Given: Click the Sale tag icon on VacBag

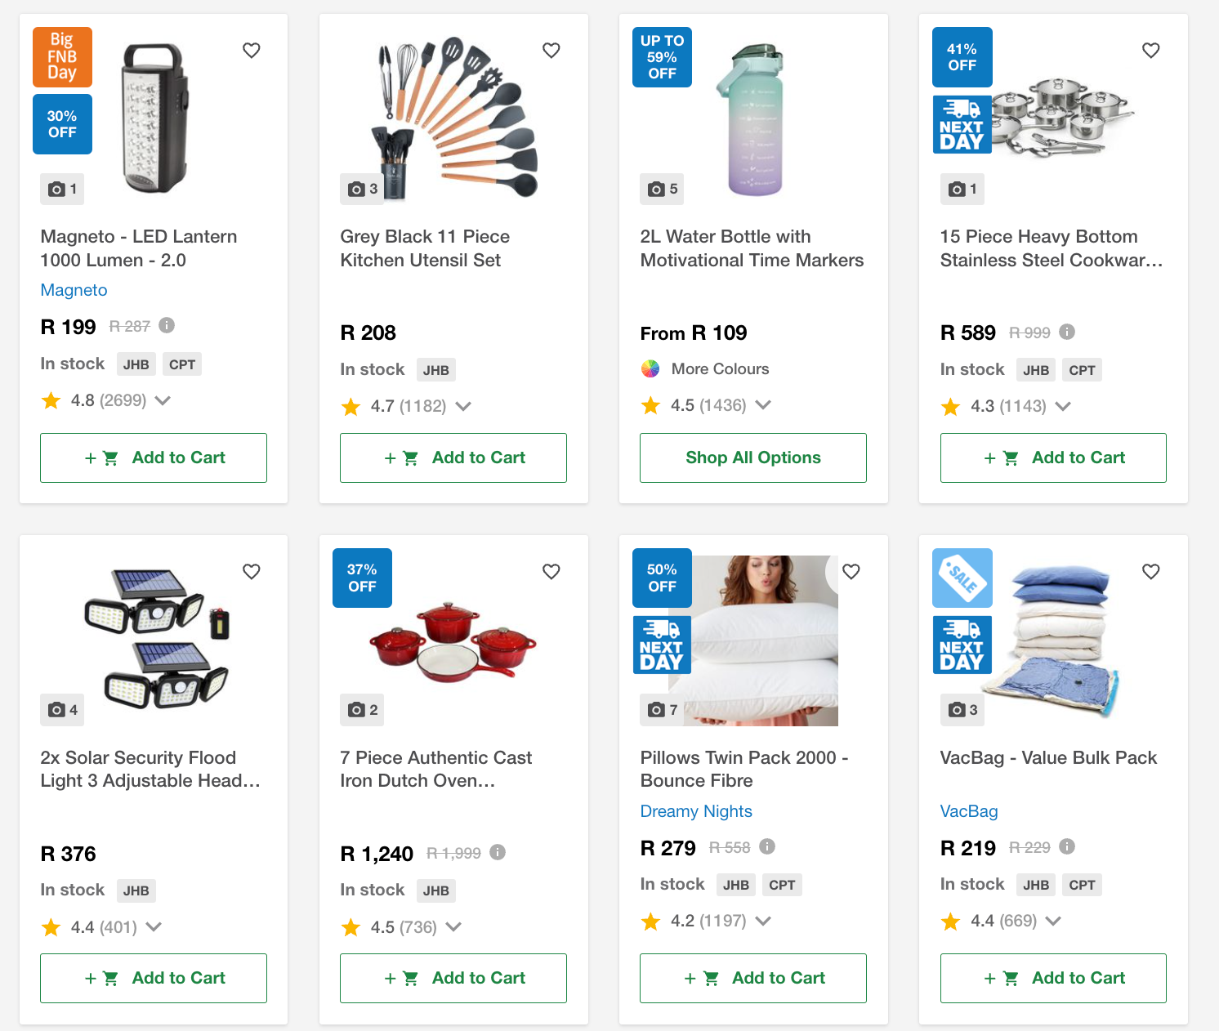Looking at the screenshot, I should (962, 578).
